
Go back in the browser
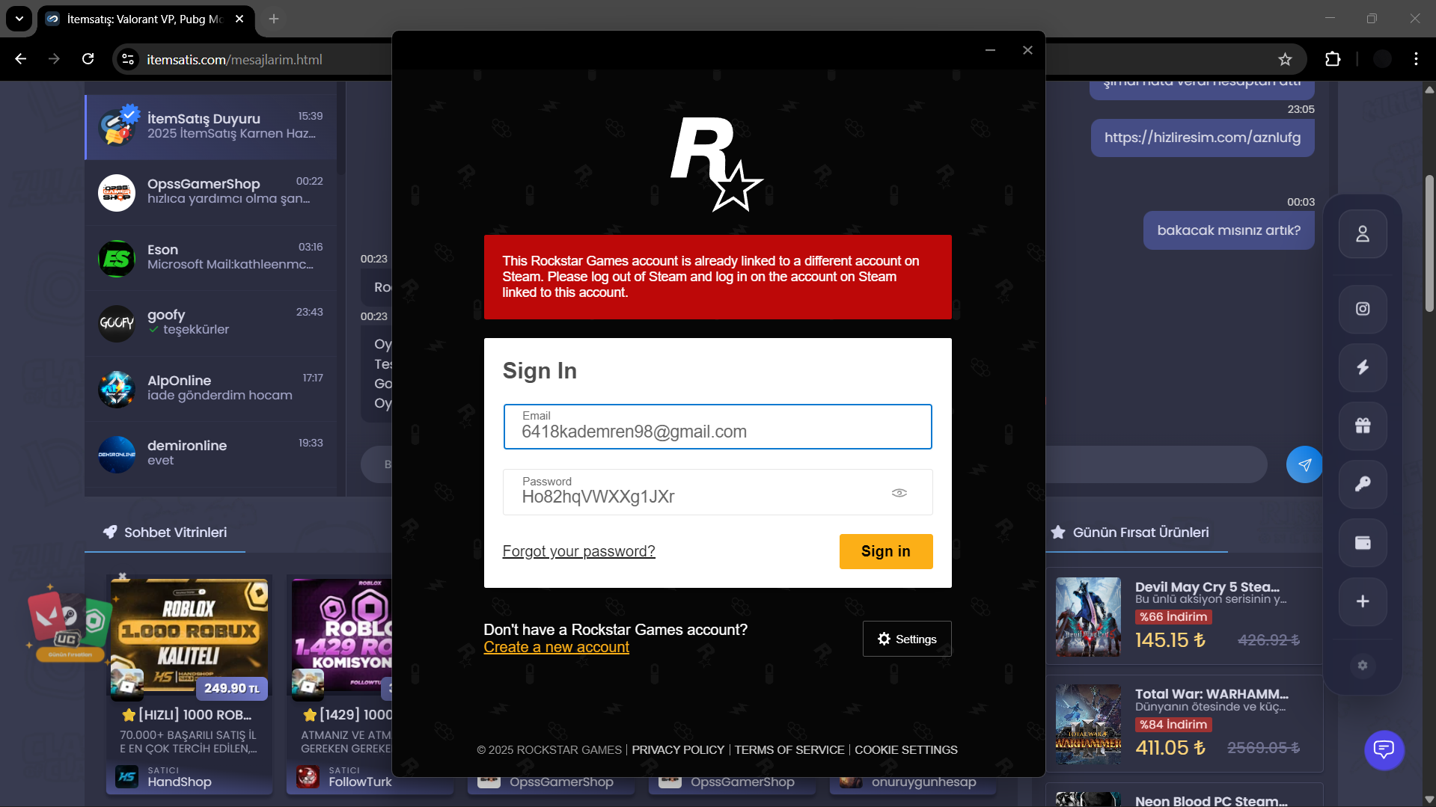(x=21, y=59)
